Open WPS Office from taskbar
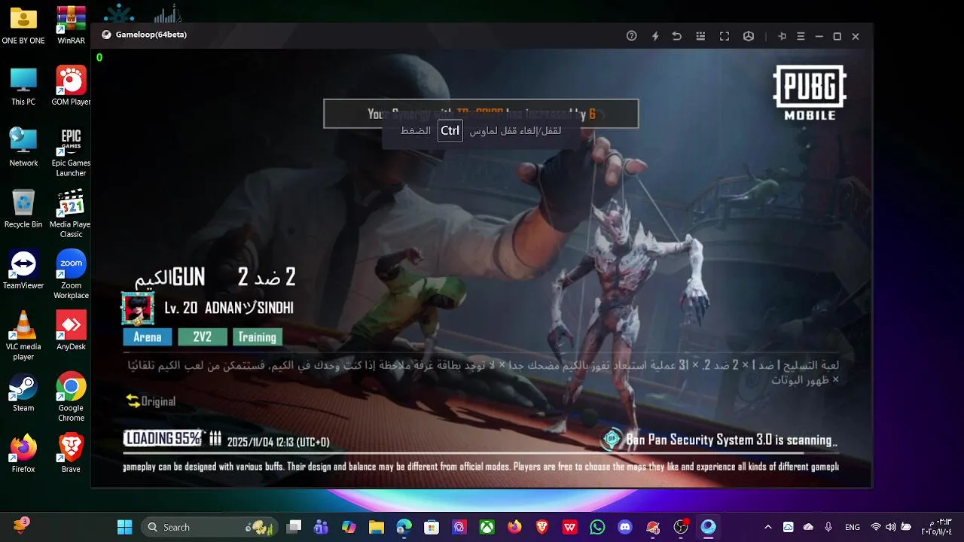 tap(570, 527)
